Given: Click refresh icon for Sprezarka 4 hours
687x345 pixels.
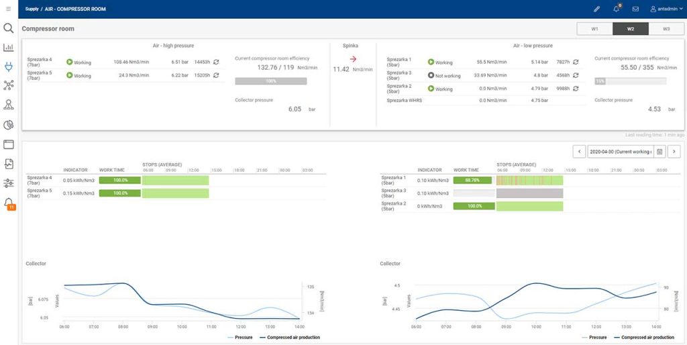Looking at the screenshot, I should point(216,62).
